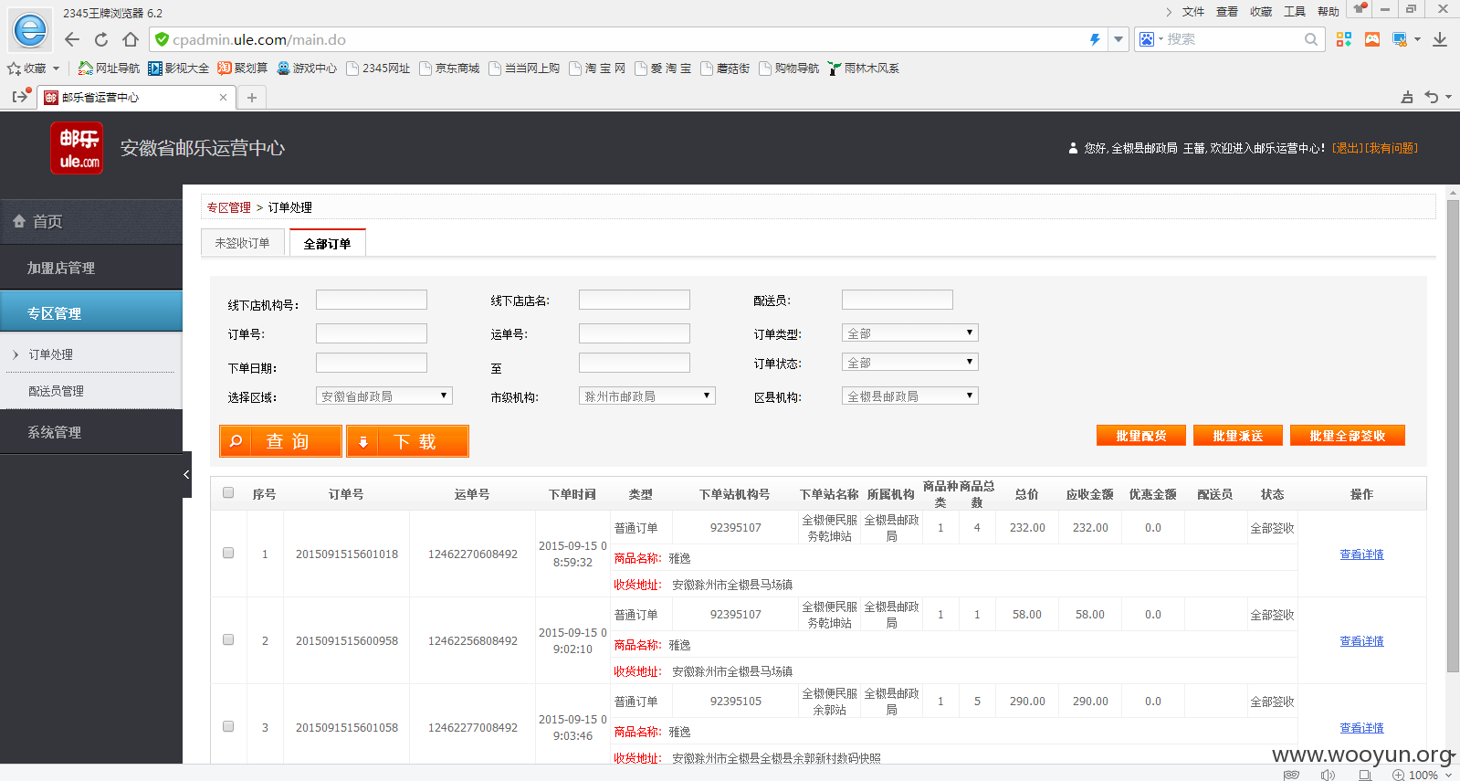Open 加盟店管理 sidebar section

pos(91,268)
